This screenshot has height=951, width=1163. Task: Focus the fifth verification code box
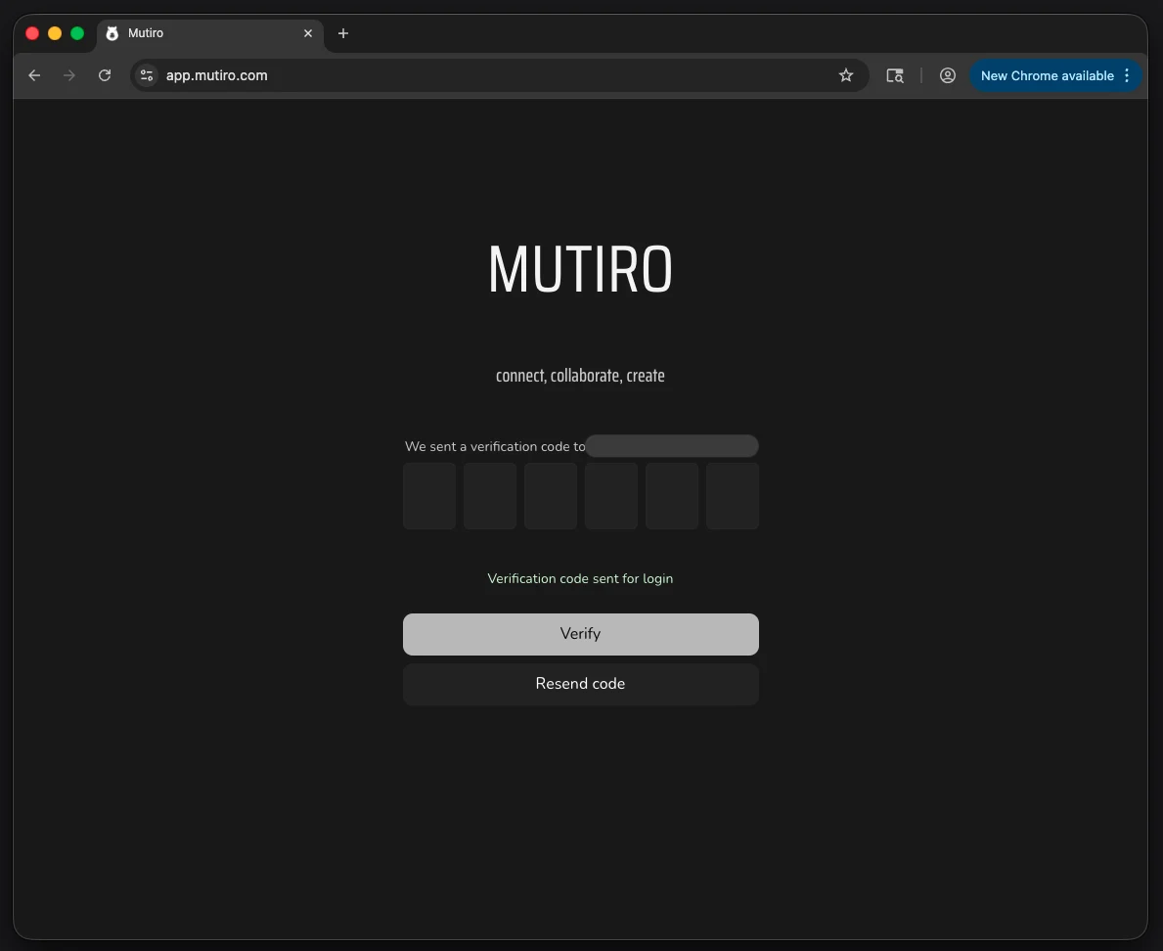pyautogui.click(x=672, y=496)
